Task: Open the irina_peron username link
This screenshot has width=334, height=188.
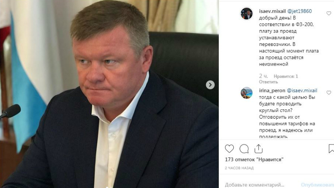Action: [272, 90]
